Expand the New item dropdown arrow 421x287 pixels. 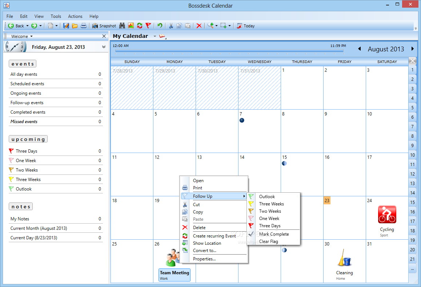56,26
